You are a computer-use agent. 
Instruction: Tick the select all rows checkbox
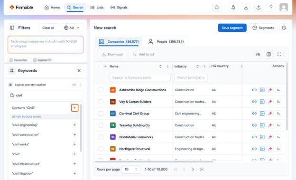click(101, 66)
